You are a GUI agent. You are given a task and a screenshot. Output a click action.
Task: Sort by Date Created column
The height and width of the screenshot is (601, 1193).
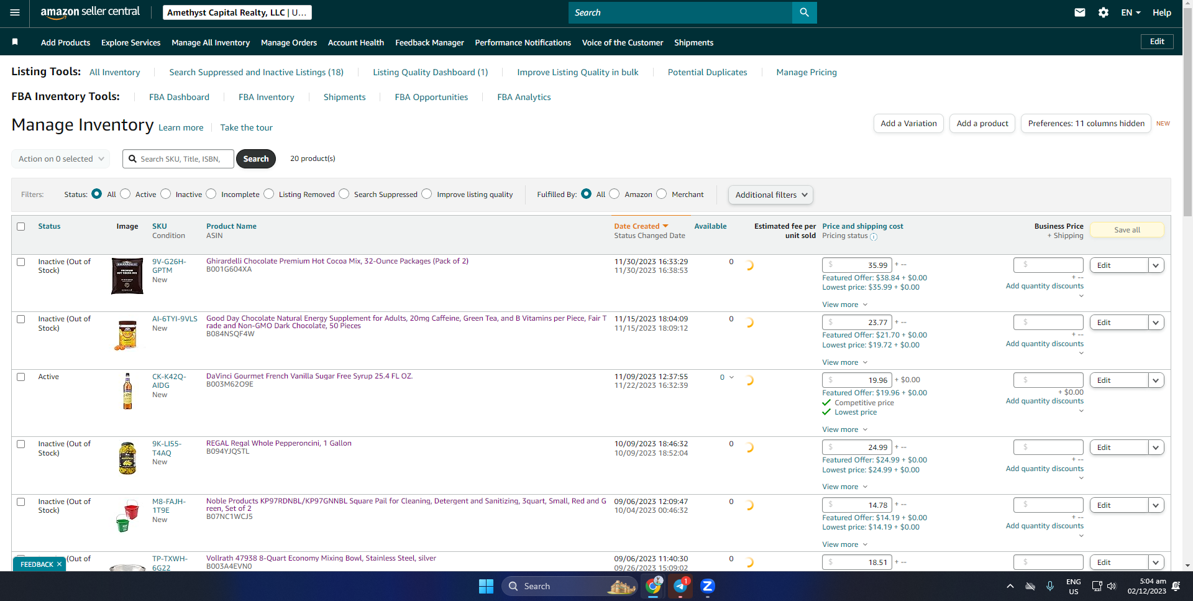click(x=641, y=226)
